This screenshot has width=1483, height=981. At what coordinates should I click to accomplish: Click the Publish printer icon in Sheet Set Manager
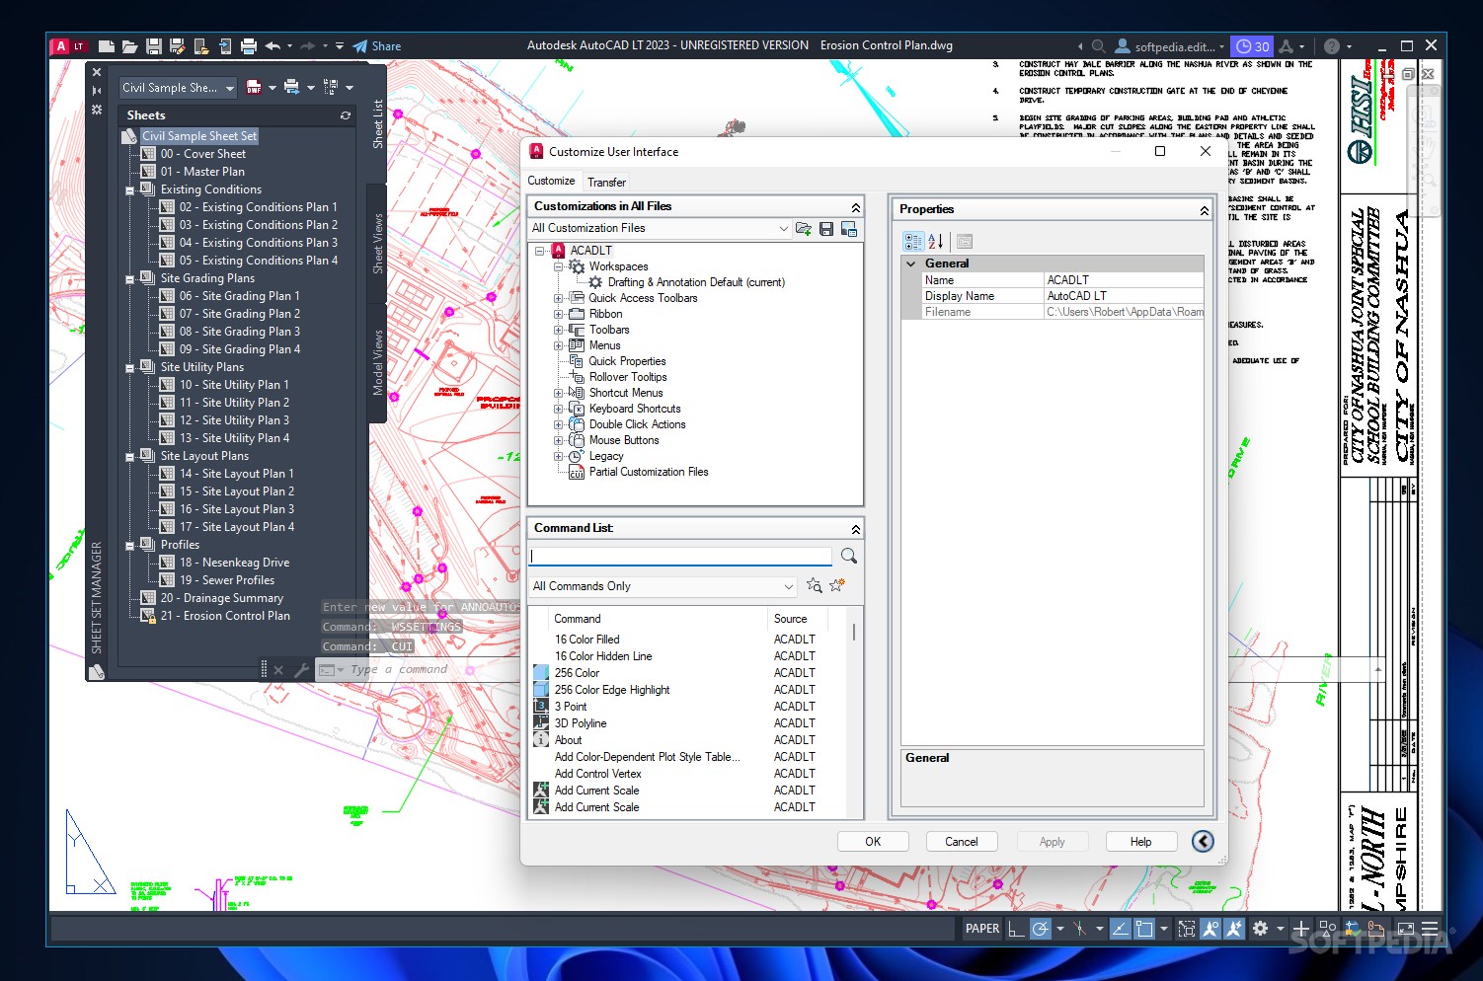[x=291, y=87]
